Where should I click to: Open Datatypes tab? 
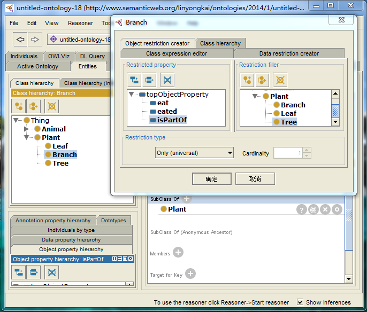click(113, 221)
